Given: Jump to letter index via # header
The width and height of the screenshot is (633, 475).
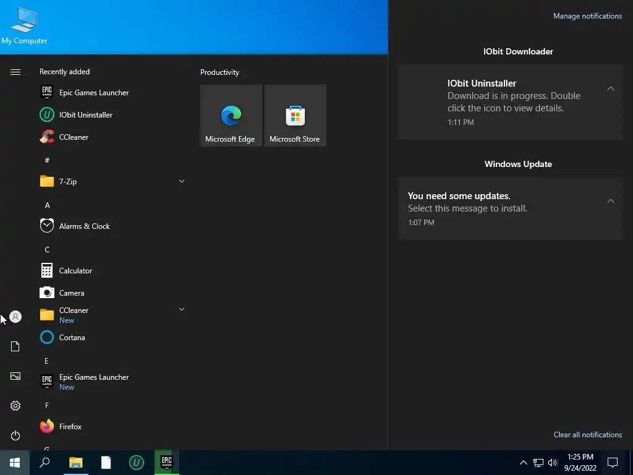Looking at the screenshot, I should [x=47, y=160].
